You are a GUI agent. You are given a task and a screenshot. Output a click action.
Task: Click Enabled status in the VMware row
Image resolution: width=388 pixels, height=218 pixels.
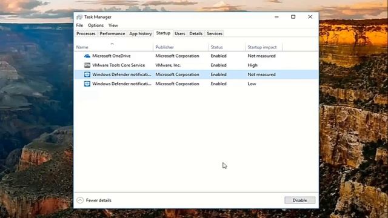pos(218,65)
